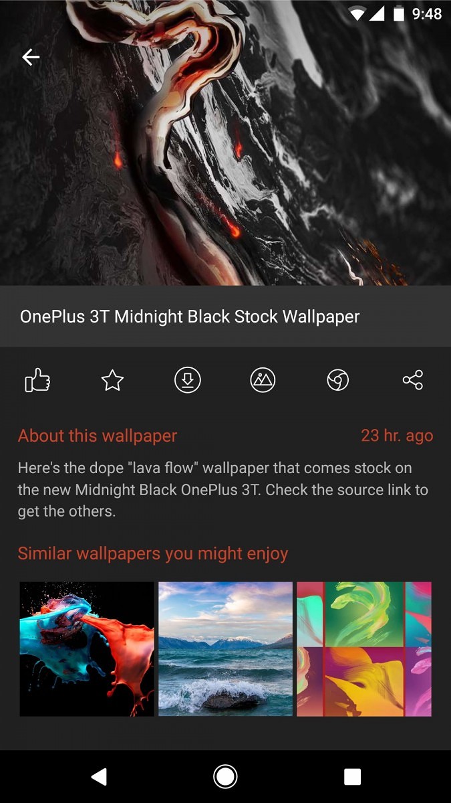Open Android recent apps square button
The image size is (451, 803).
point(352,776)
